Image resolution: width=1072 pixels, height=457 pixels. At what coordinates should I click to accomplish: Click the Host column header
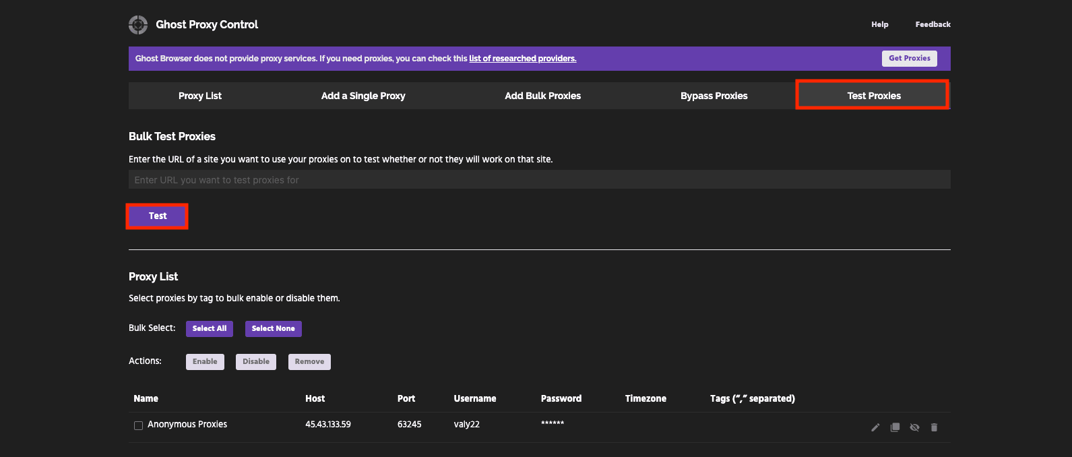[x=315, y=398]
